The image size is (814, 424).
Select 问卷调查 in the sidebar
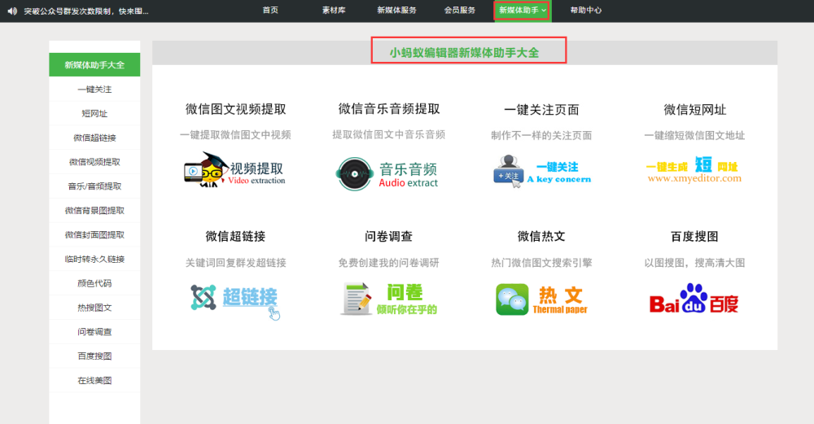(94, 332)
